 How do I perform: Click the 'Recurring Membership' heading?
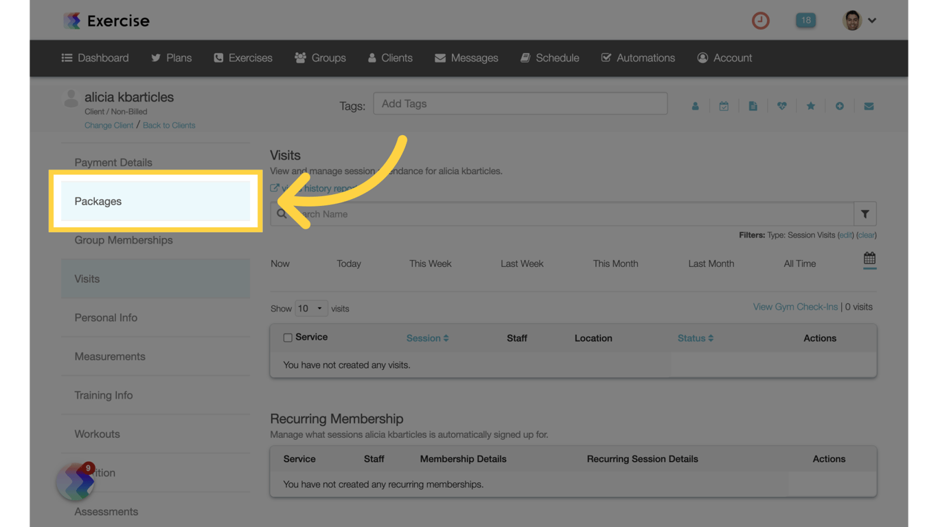click(x=336, y=419)
